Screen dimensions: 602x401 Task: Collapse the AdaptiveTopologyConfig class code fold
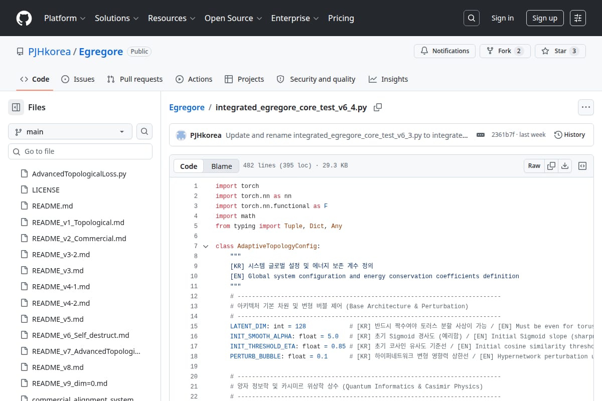click(206, 246)
